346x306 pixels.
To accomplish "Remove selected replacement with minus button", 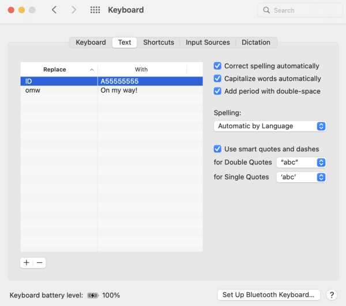I will coord(39,263).
